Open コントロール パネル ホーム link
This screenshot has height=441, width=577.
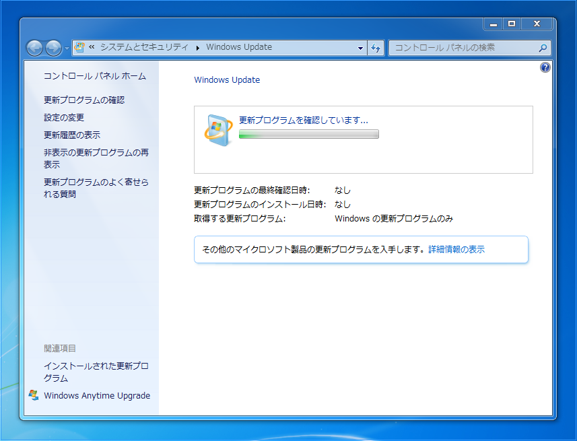tap(95, 76)
